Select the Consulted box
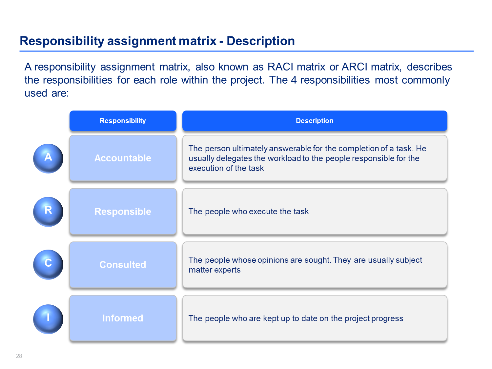Viewport: 492px width, 369px height. (x=123, y=265)
